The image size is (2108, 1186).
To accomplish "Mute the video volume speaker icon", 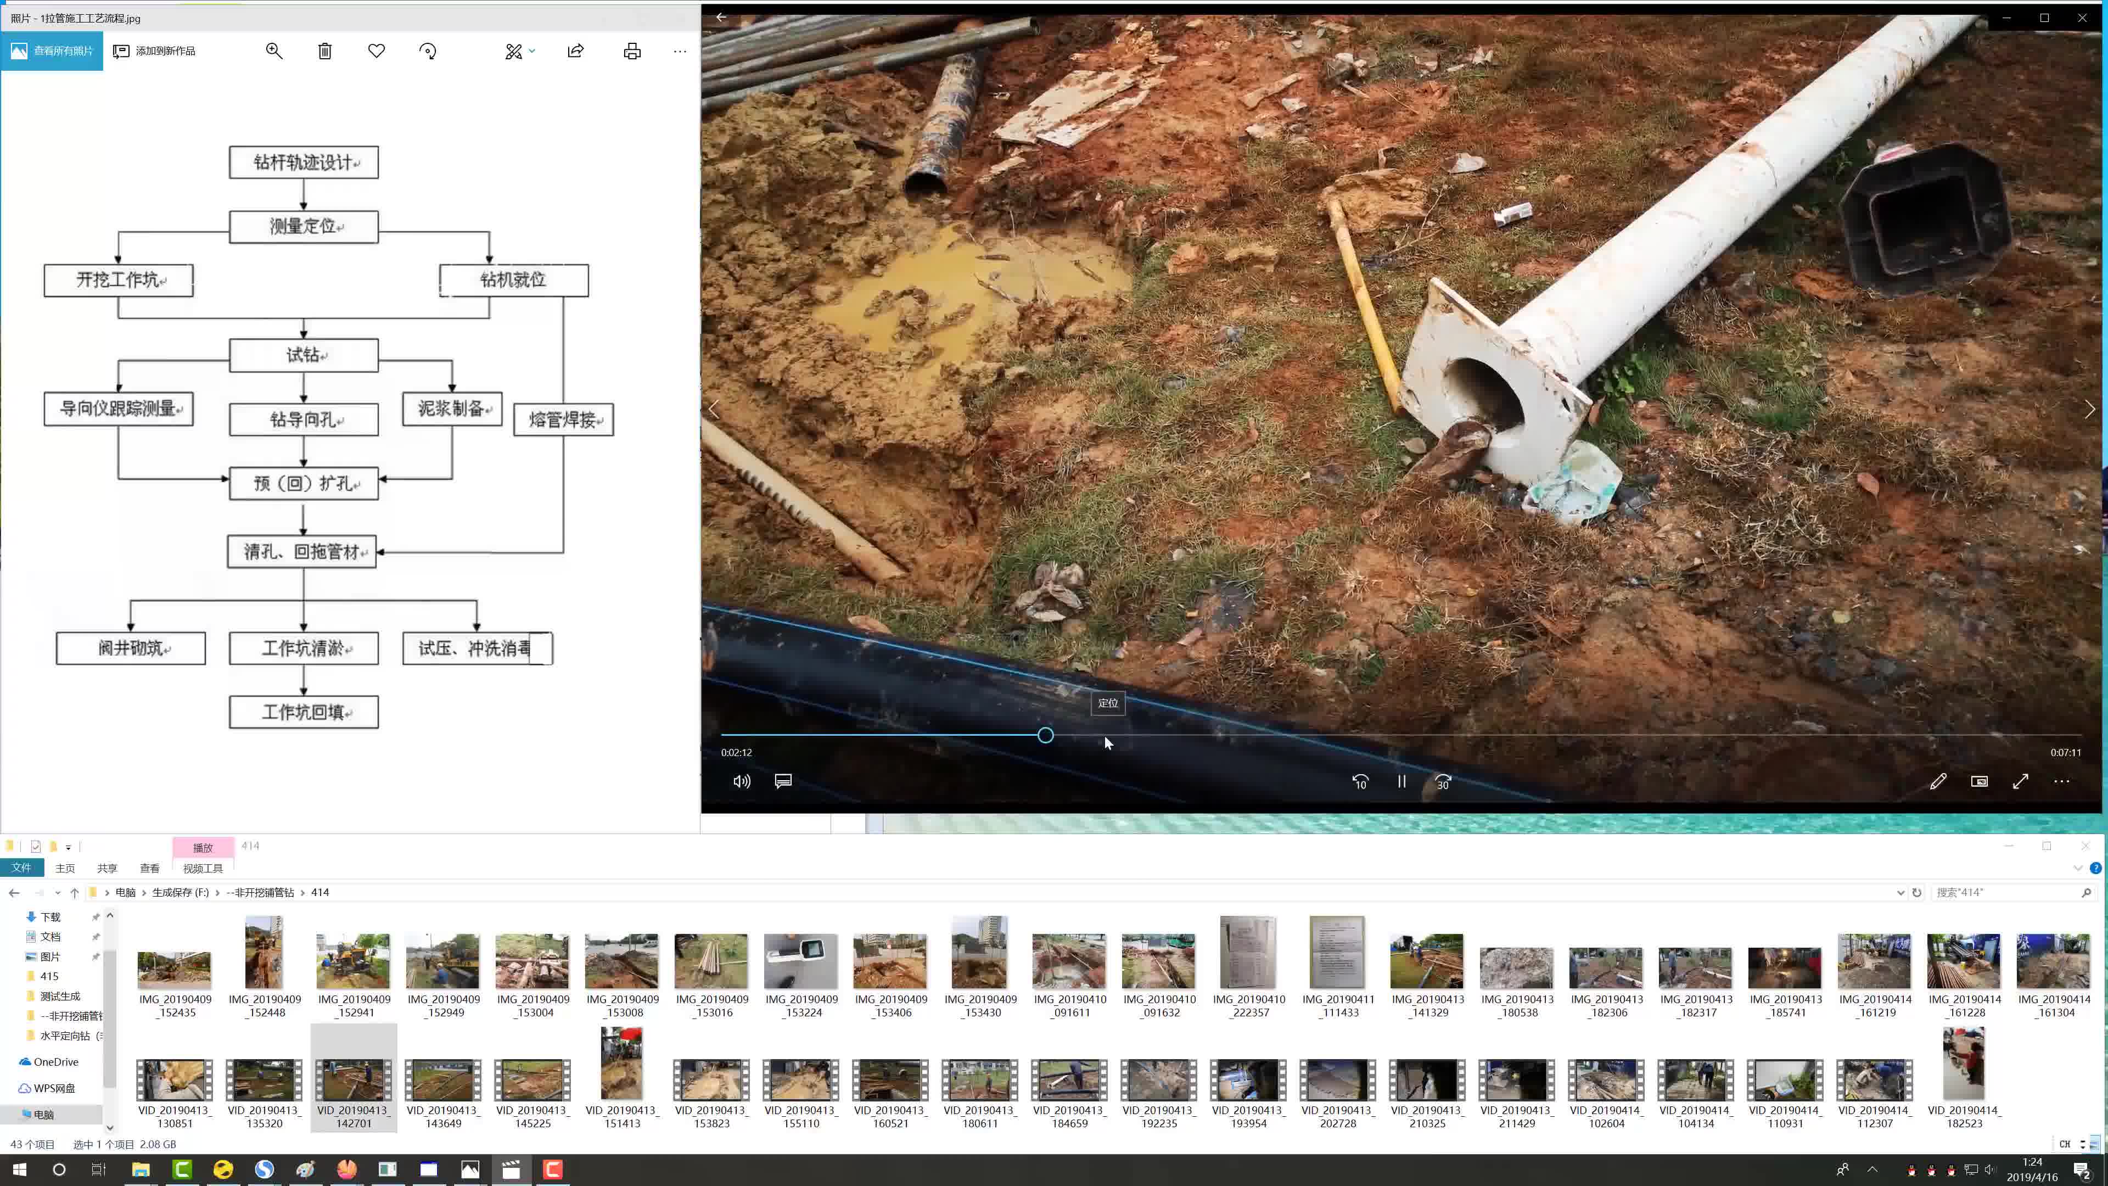I will coord(742,782).
